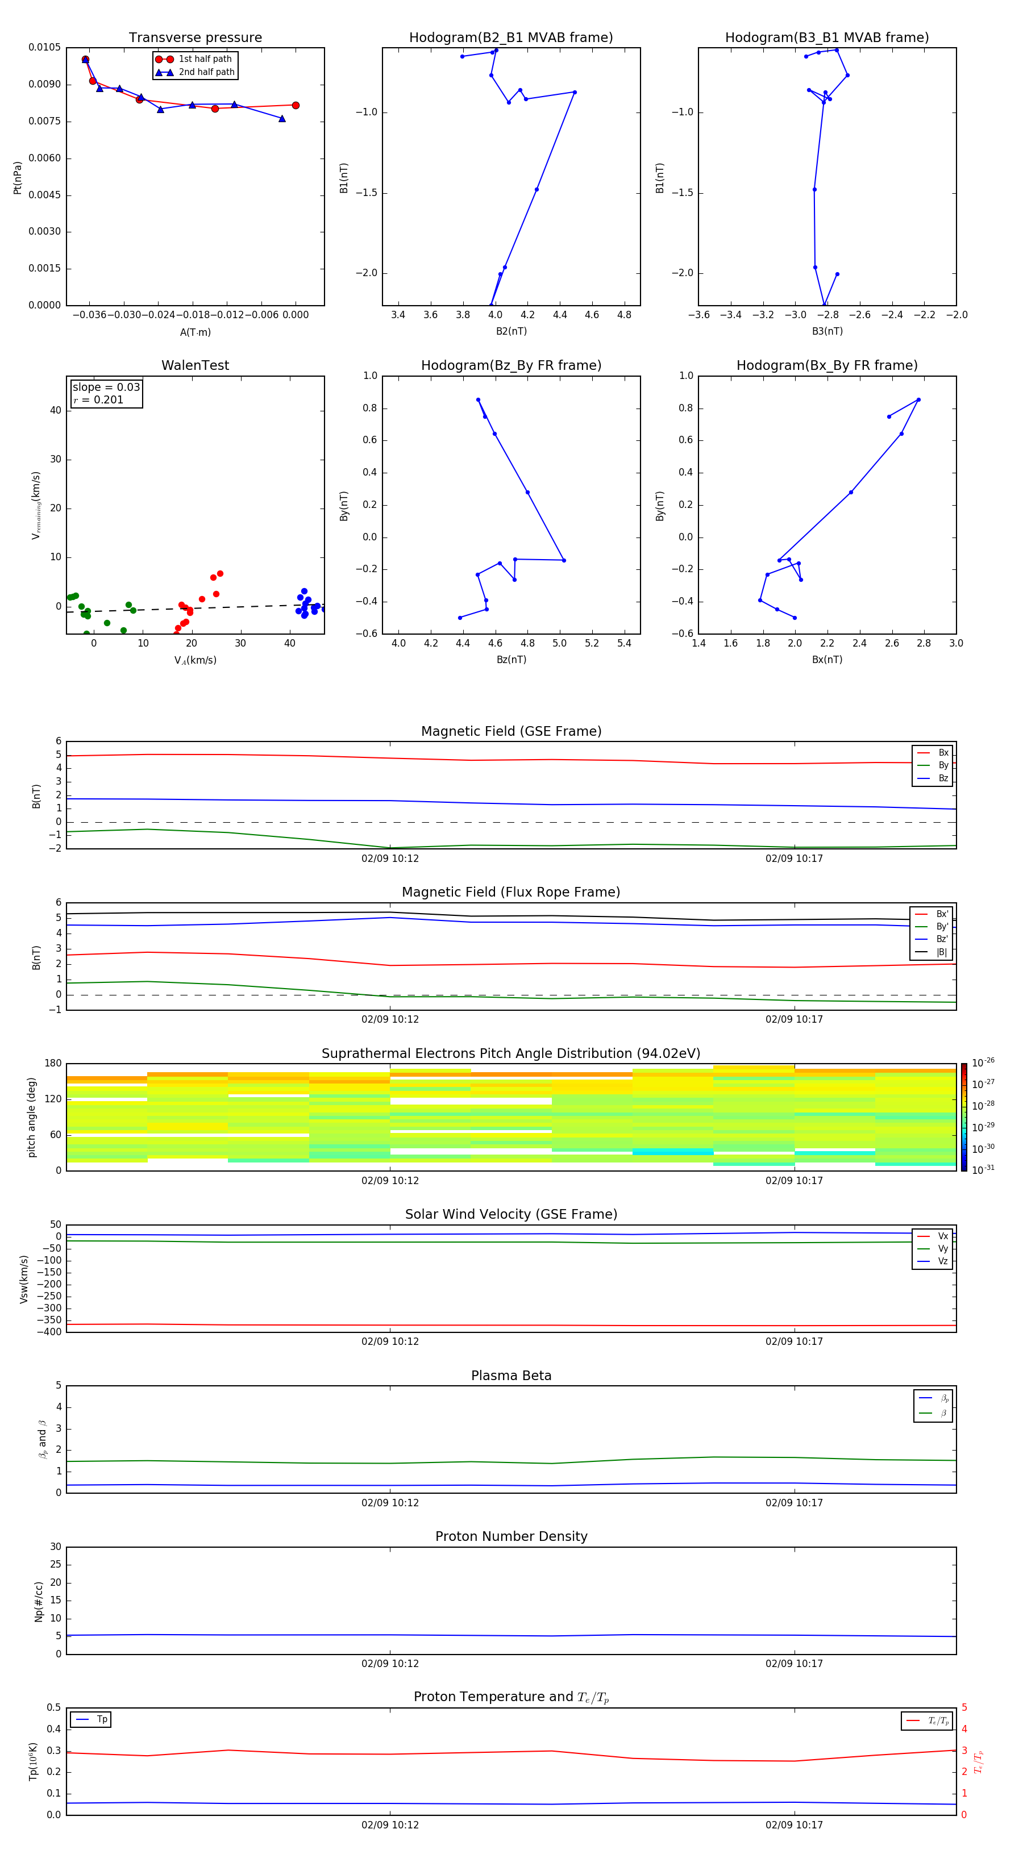Click the "Hodogram(Bx_By FR frame)" title

pyautogui.click(x=827, y=365)
